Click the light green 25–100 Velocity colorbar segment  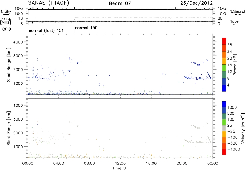point(224,122)
